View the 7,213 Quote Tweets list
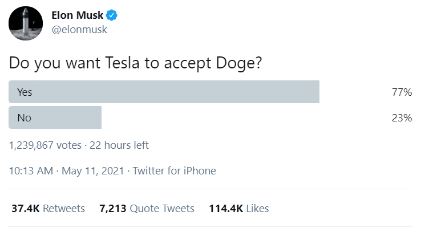 point(147,209)
